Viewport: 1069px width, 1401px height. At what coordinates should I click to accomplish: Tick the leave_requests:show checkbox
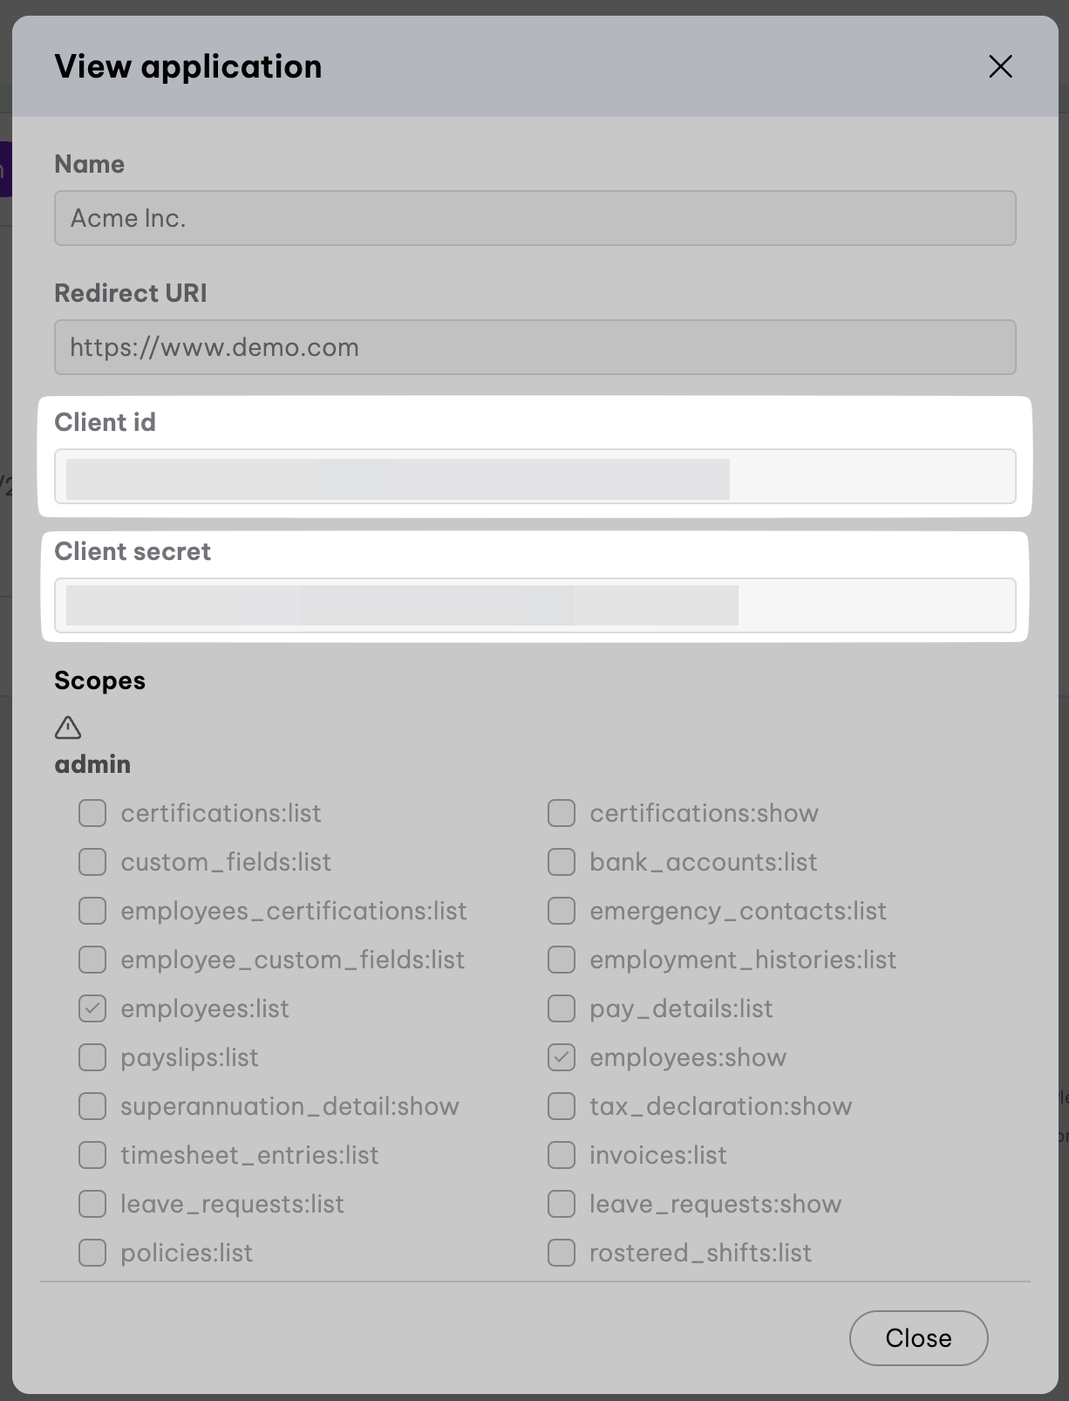tap(562, 1204)
